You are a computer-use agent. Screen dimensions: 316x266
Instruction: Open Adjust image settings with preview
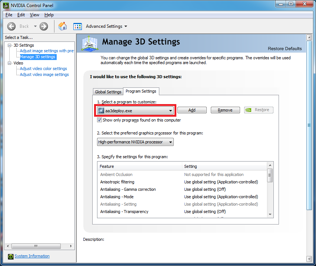[47, 51]
